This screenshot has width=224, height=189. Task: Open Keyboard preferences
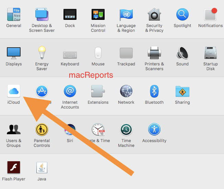click(x=70, y=55)
